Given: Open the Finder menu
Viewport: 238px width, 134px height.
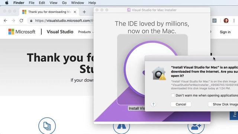Looking at the screenshot, I should pos(19,3).
